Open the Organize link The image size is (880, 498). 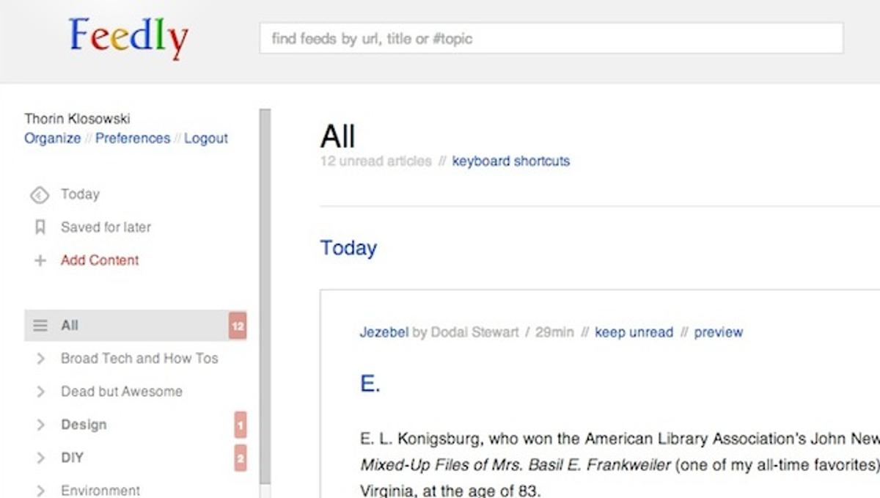click(53, 139)
